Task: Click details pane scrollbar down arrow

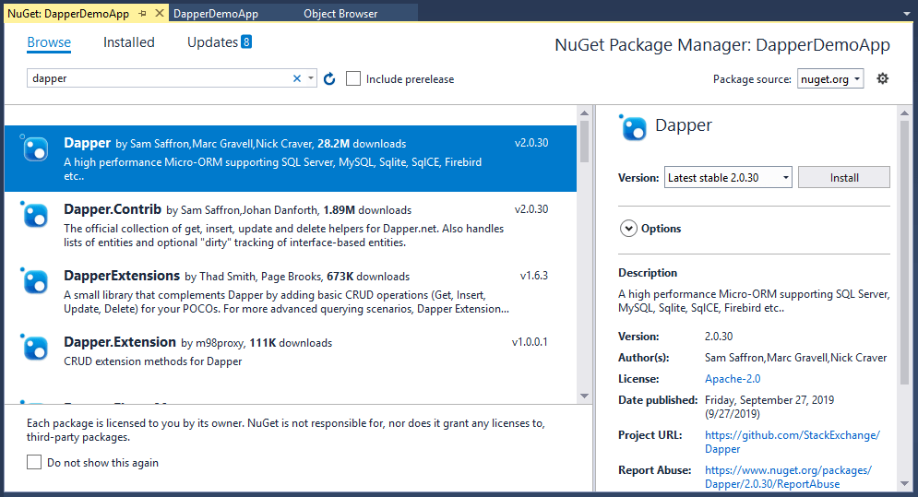Action: click(904, 484)
